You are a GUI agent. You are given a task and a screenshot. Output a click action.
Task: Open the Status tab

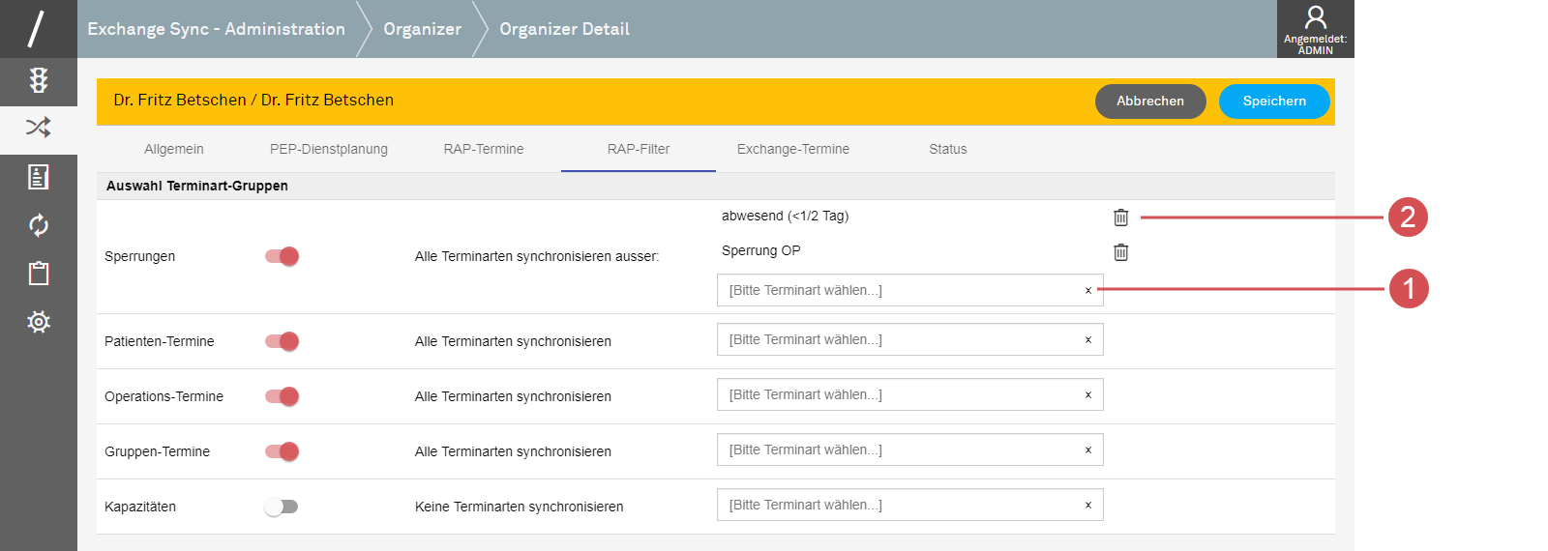coord(948,149)
